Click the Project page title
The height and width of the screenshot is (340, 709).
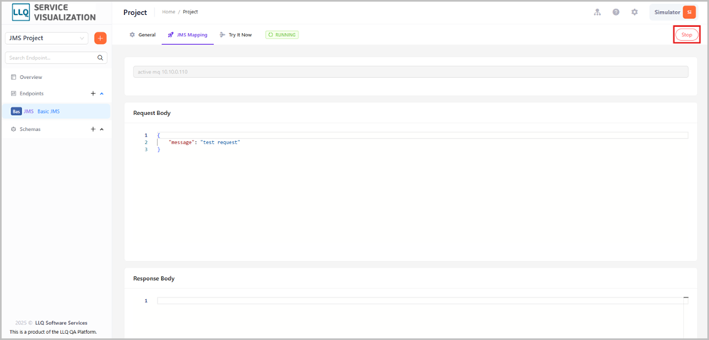coord(135,12)
